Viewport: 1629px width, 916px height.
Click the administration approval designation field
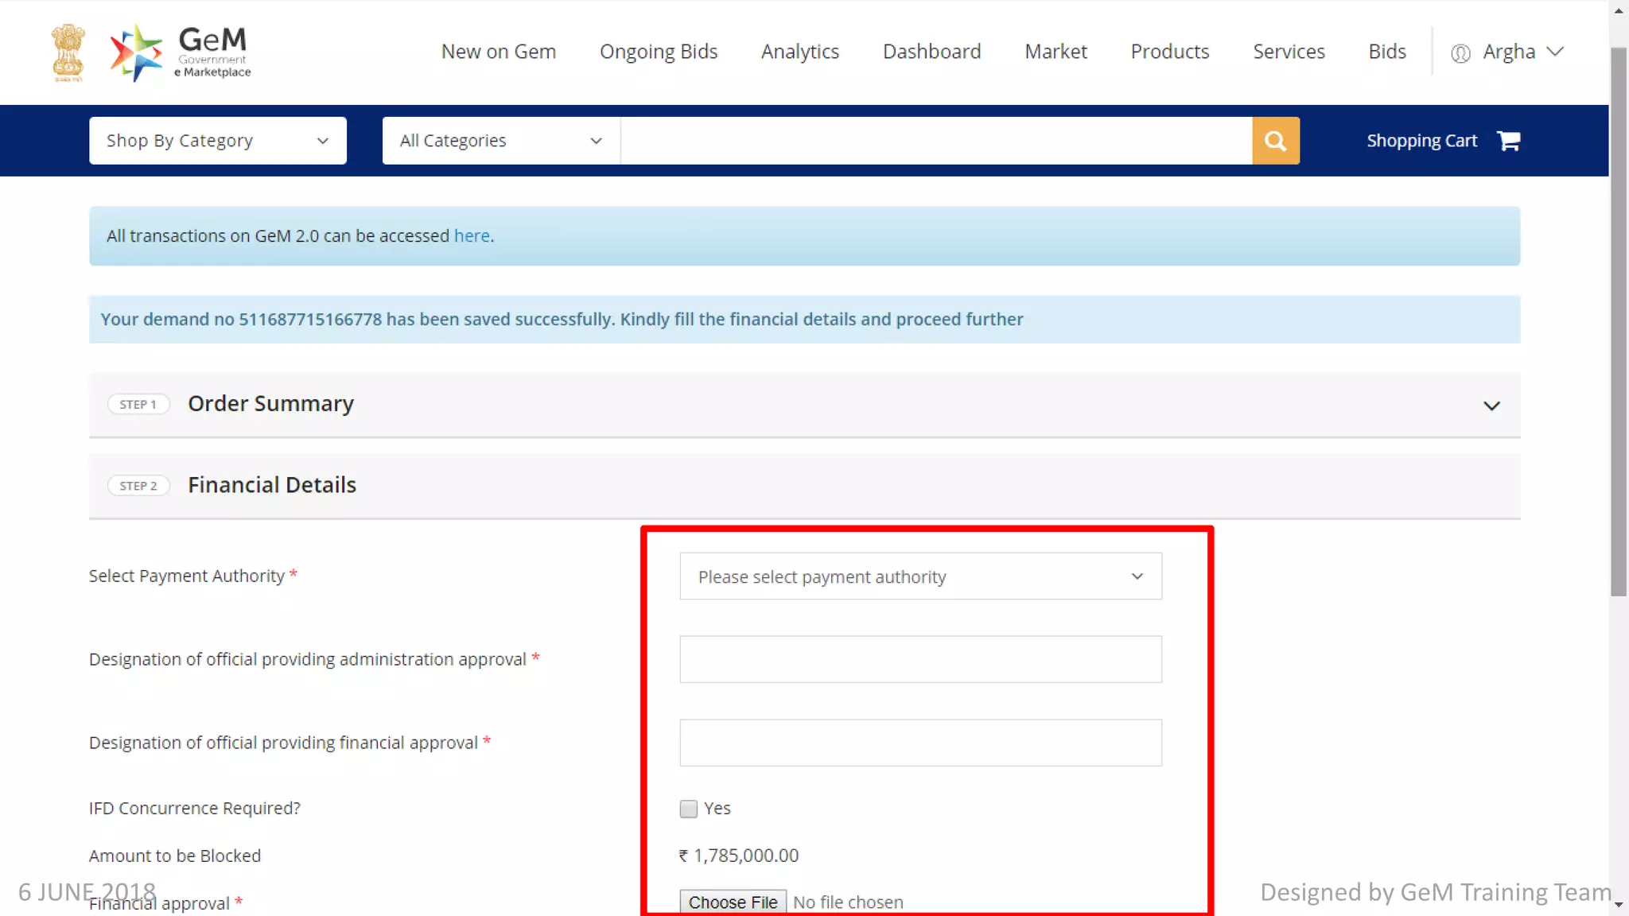pyautogui.click(x=920, y=659)
